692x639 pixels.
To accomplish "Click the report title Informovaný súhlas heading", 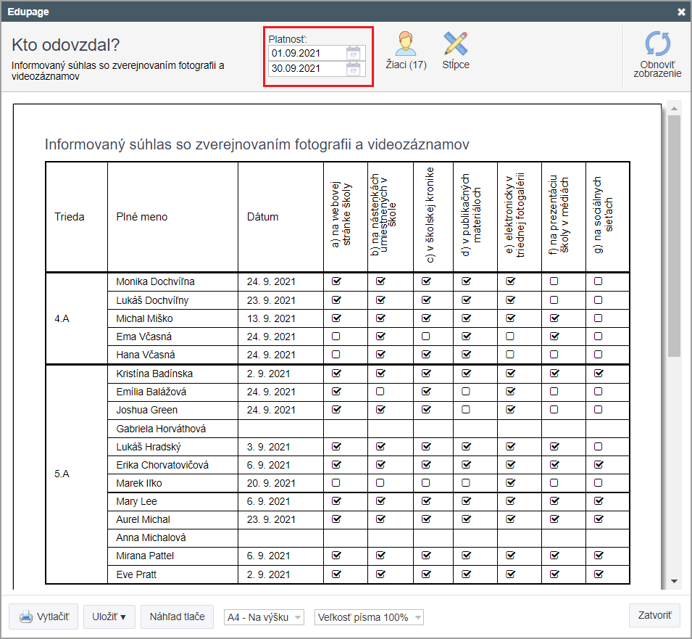I will click(257, 144).
